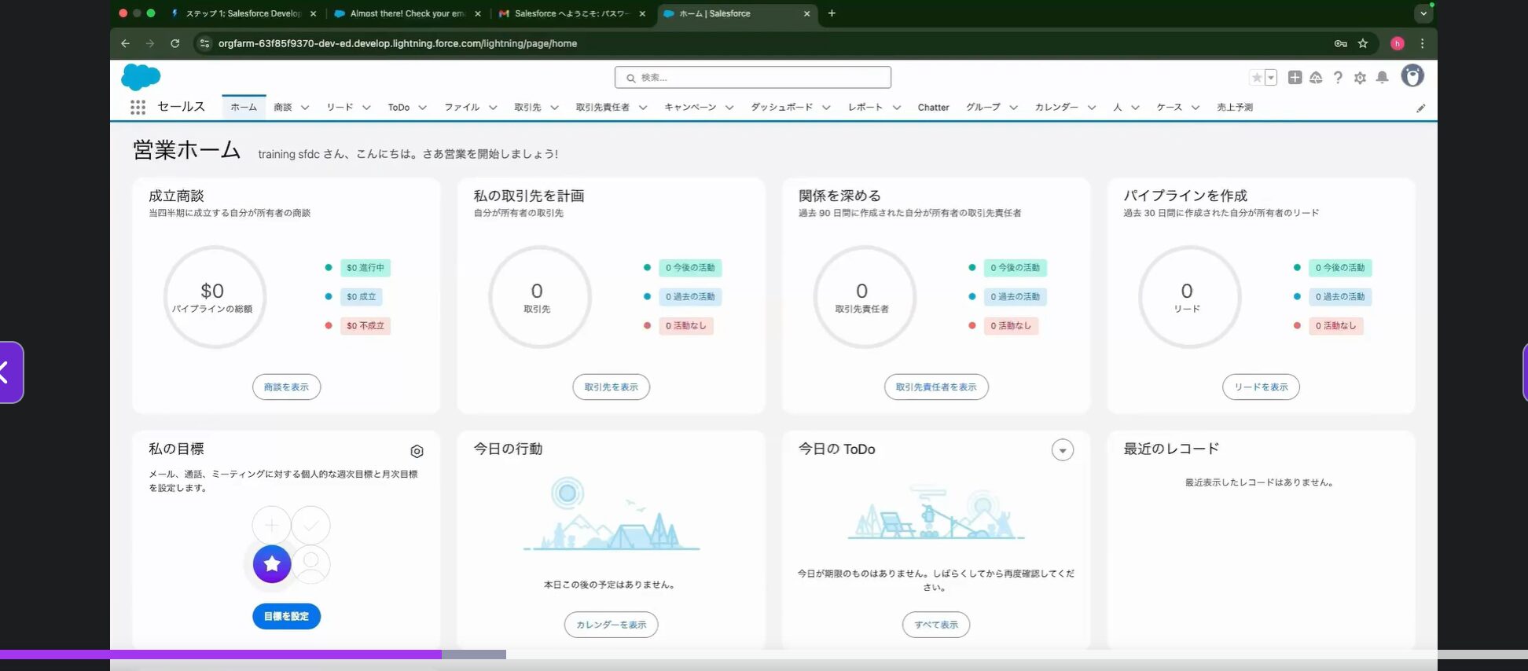Open the user profile avatar

(x=1412, y=76)
